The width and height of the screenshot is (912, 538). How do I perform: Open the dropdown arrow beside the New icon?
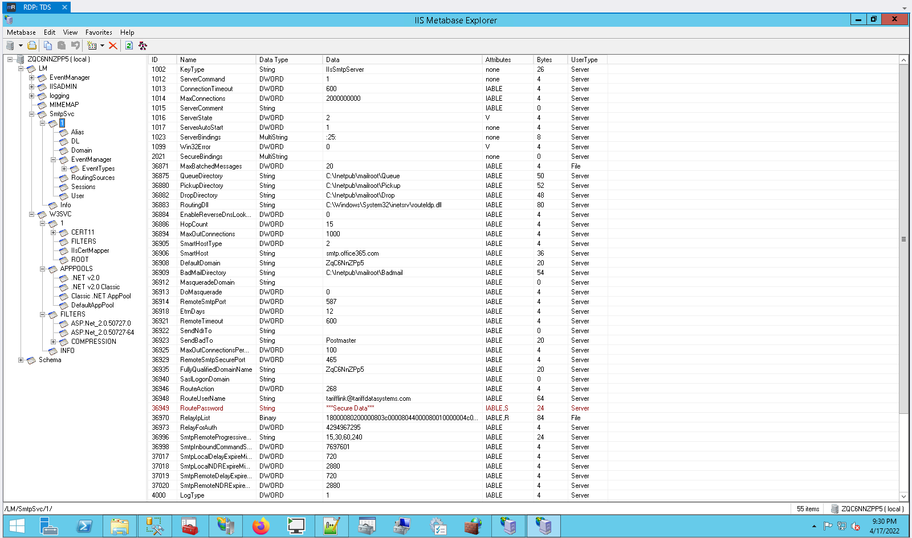(x=102, y=46)
